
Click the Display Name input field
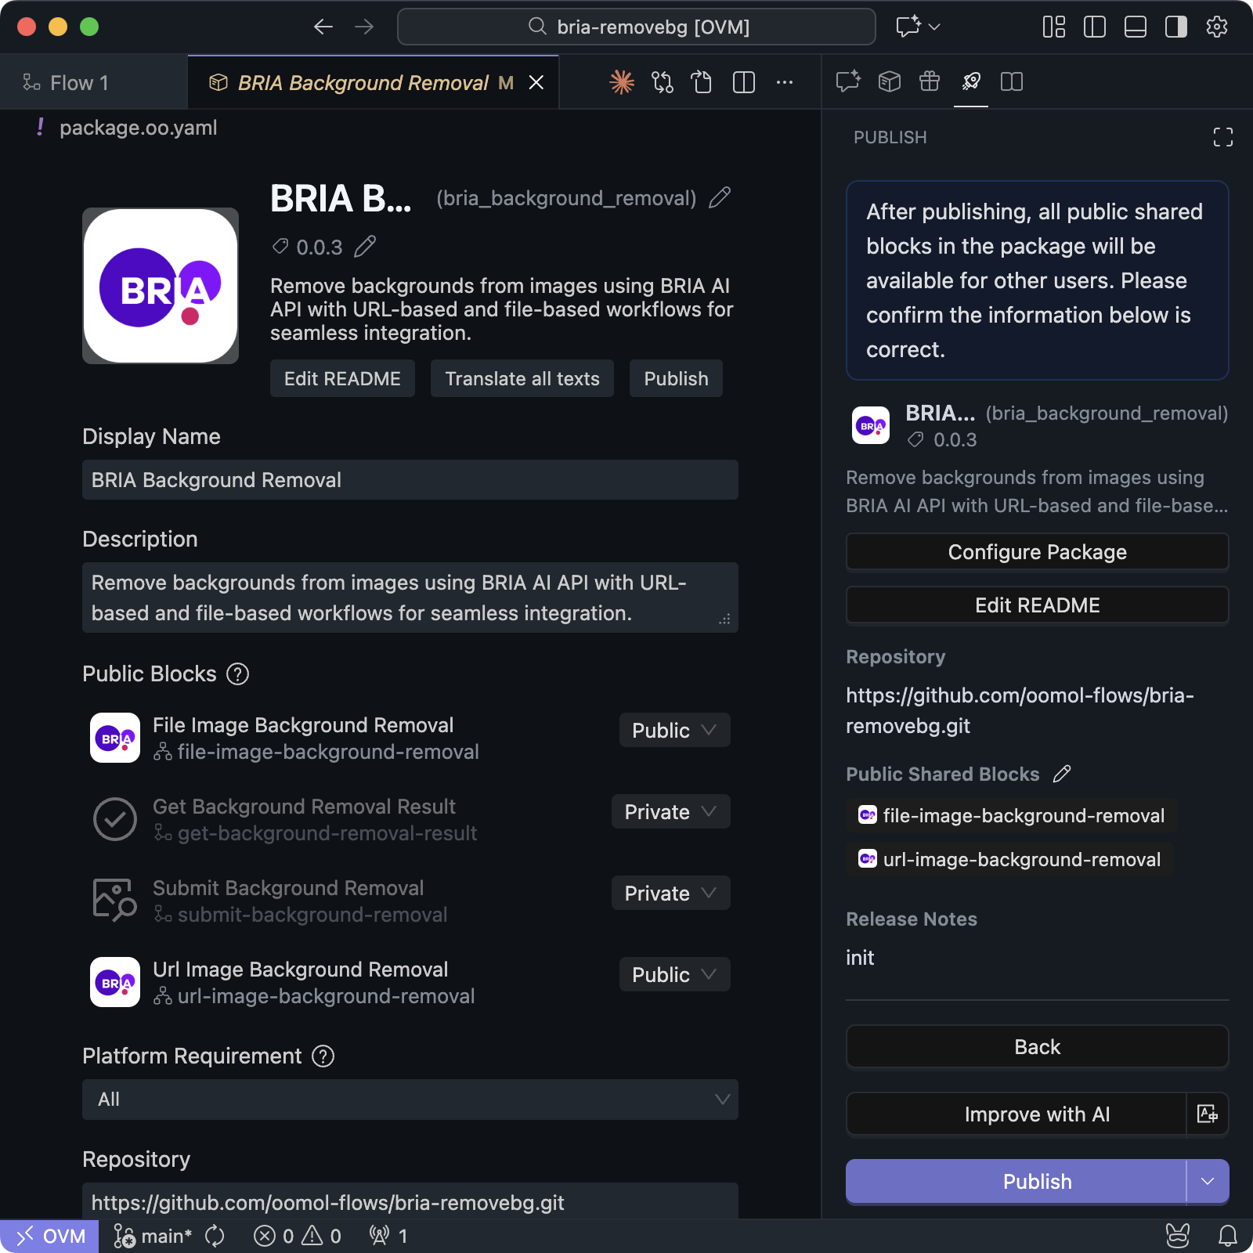[410, 480]
